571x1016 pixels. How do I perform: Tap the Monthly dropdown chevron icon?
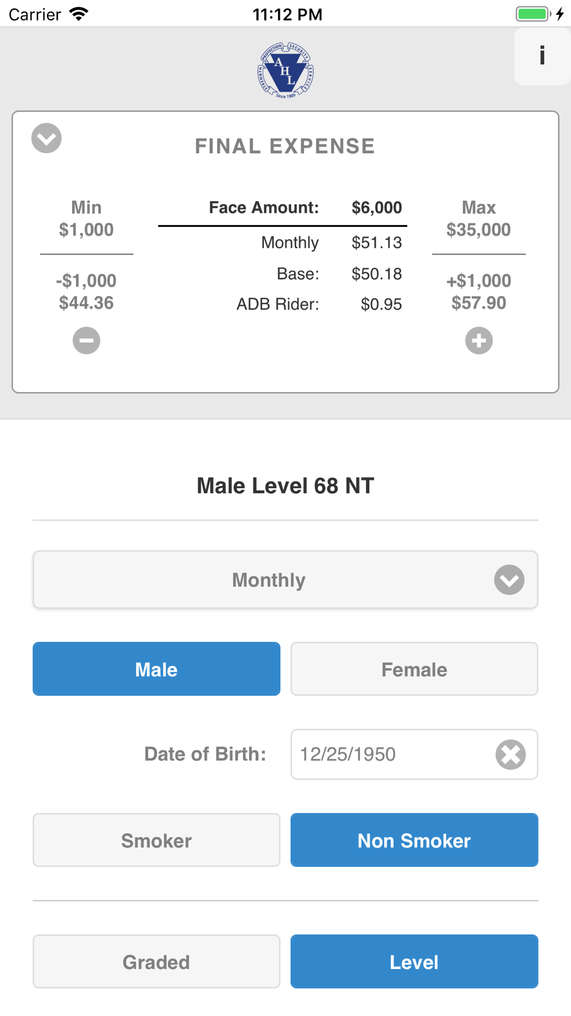509,580
